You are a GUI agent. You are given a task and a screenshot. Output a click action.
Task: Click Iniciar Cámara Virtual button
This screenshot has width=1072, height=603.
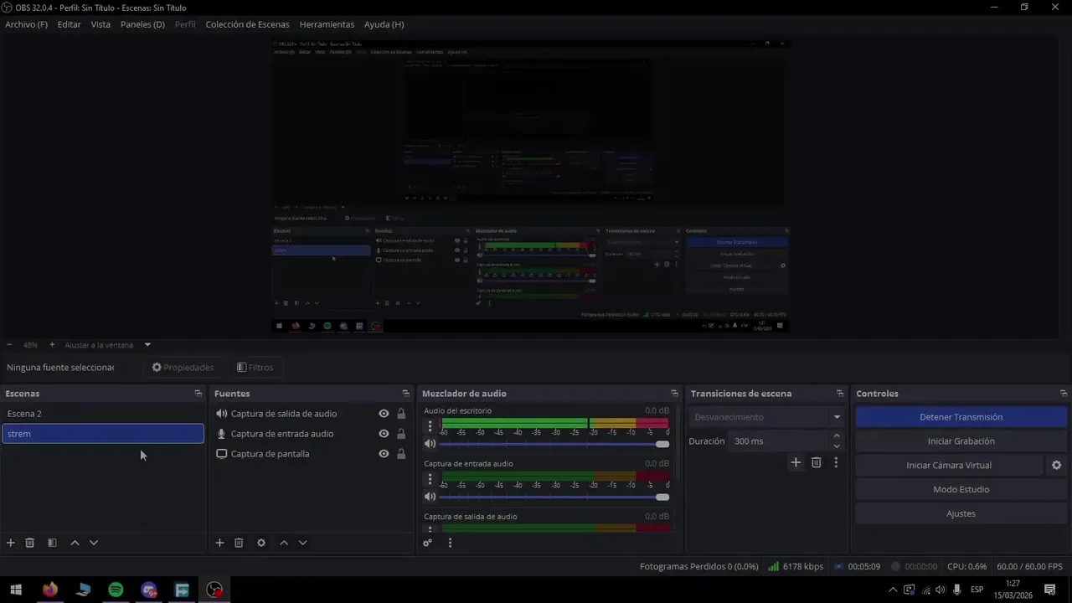point(949,466)
